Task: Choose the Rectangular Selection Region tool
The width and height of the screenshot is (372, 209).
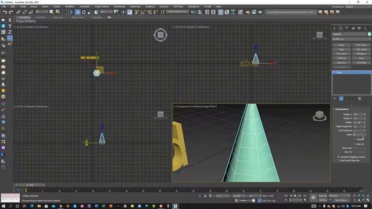Action: point(64,12)
